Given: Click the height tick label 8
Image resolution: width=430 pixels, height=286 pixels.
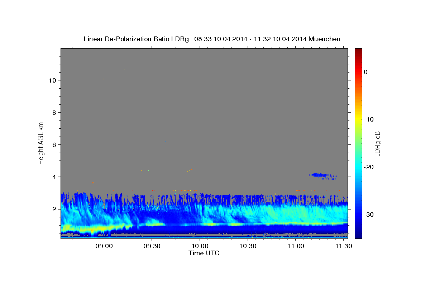Looking at the screenshot, I should [54, 113].
